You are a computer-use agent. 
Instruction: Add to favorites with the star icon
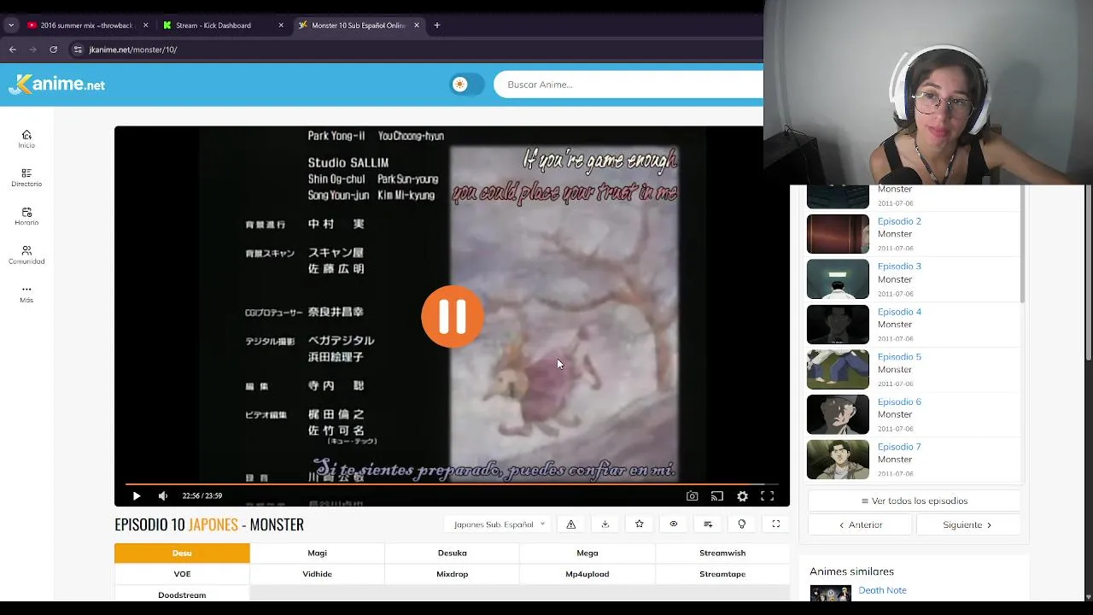[640, 524]
